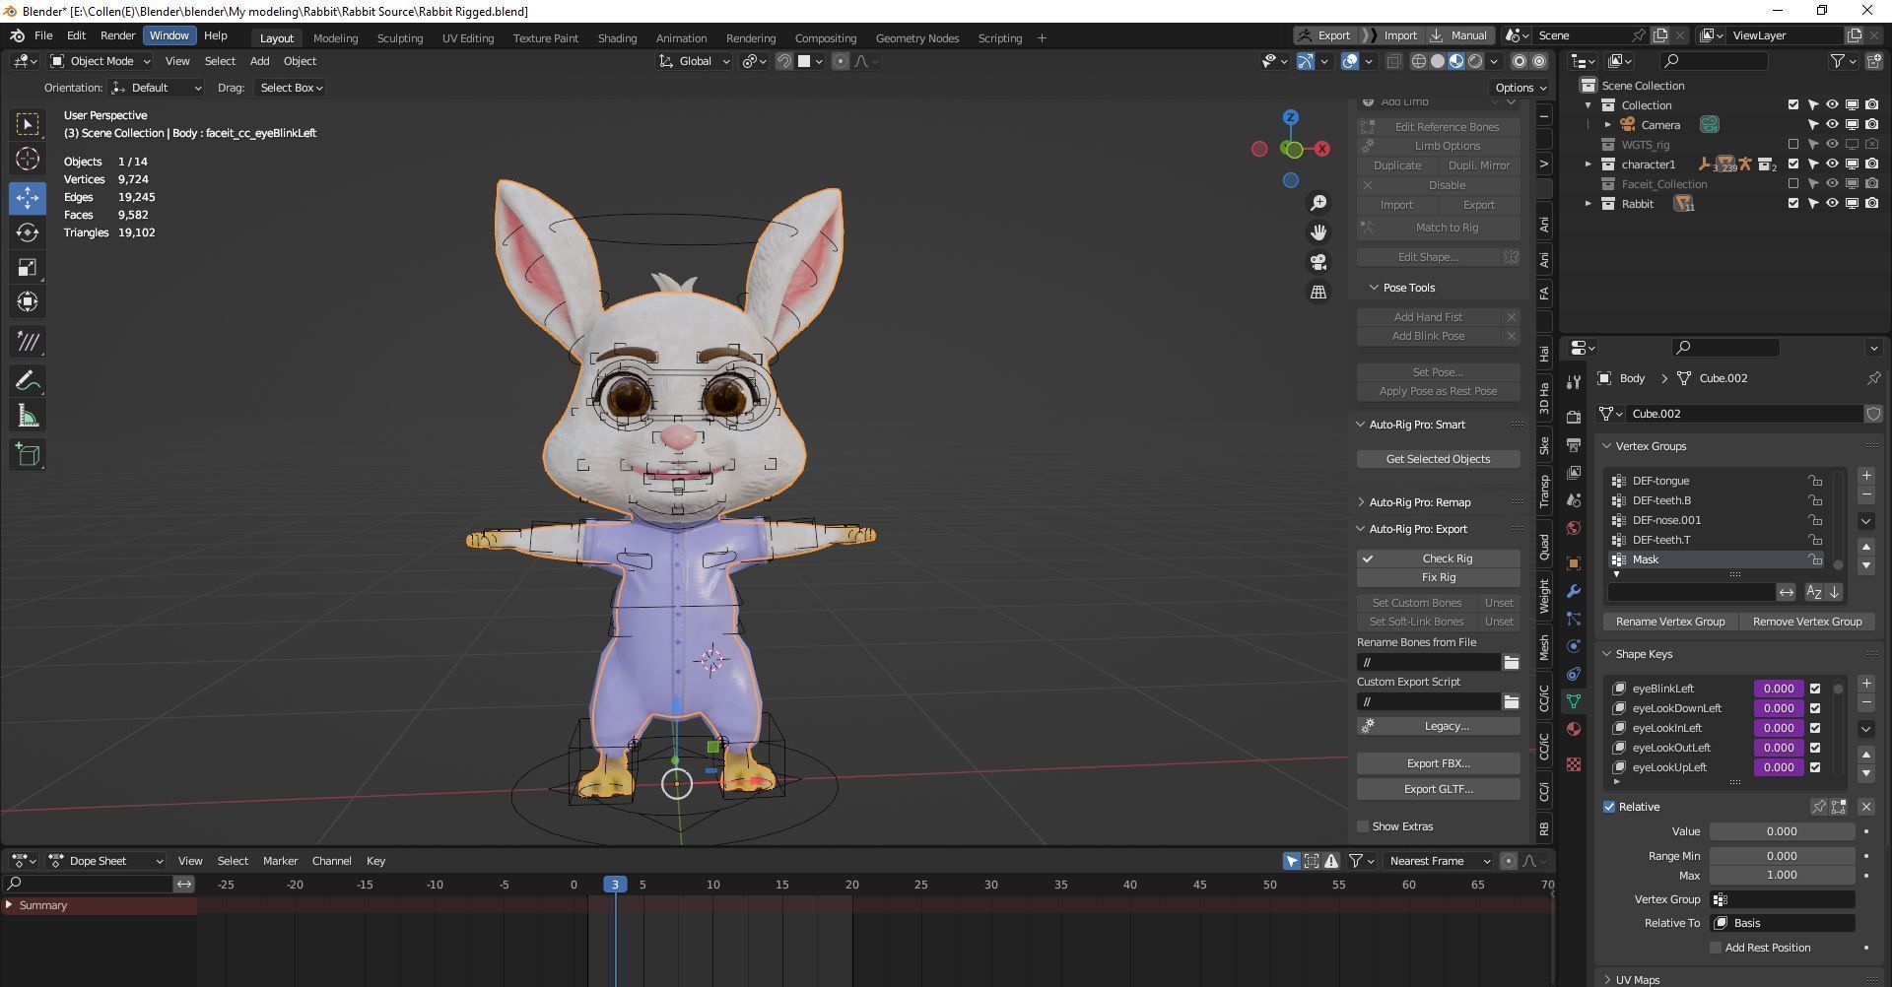This screenshot has width=1892, height=987.
Task: Select the Add Cube tool
Action: pyautogui.click(x=28, y=454)
